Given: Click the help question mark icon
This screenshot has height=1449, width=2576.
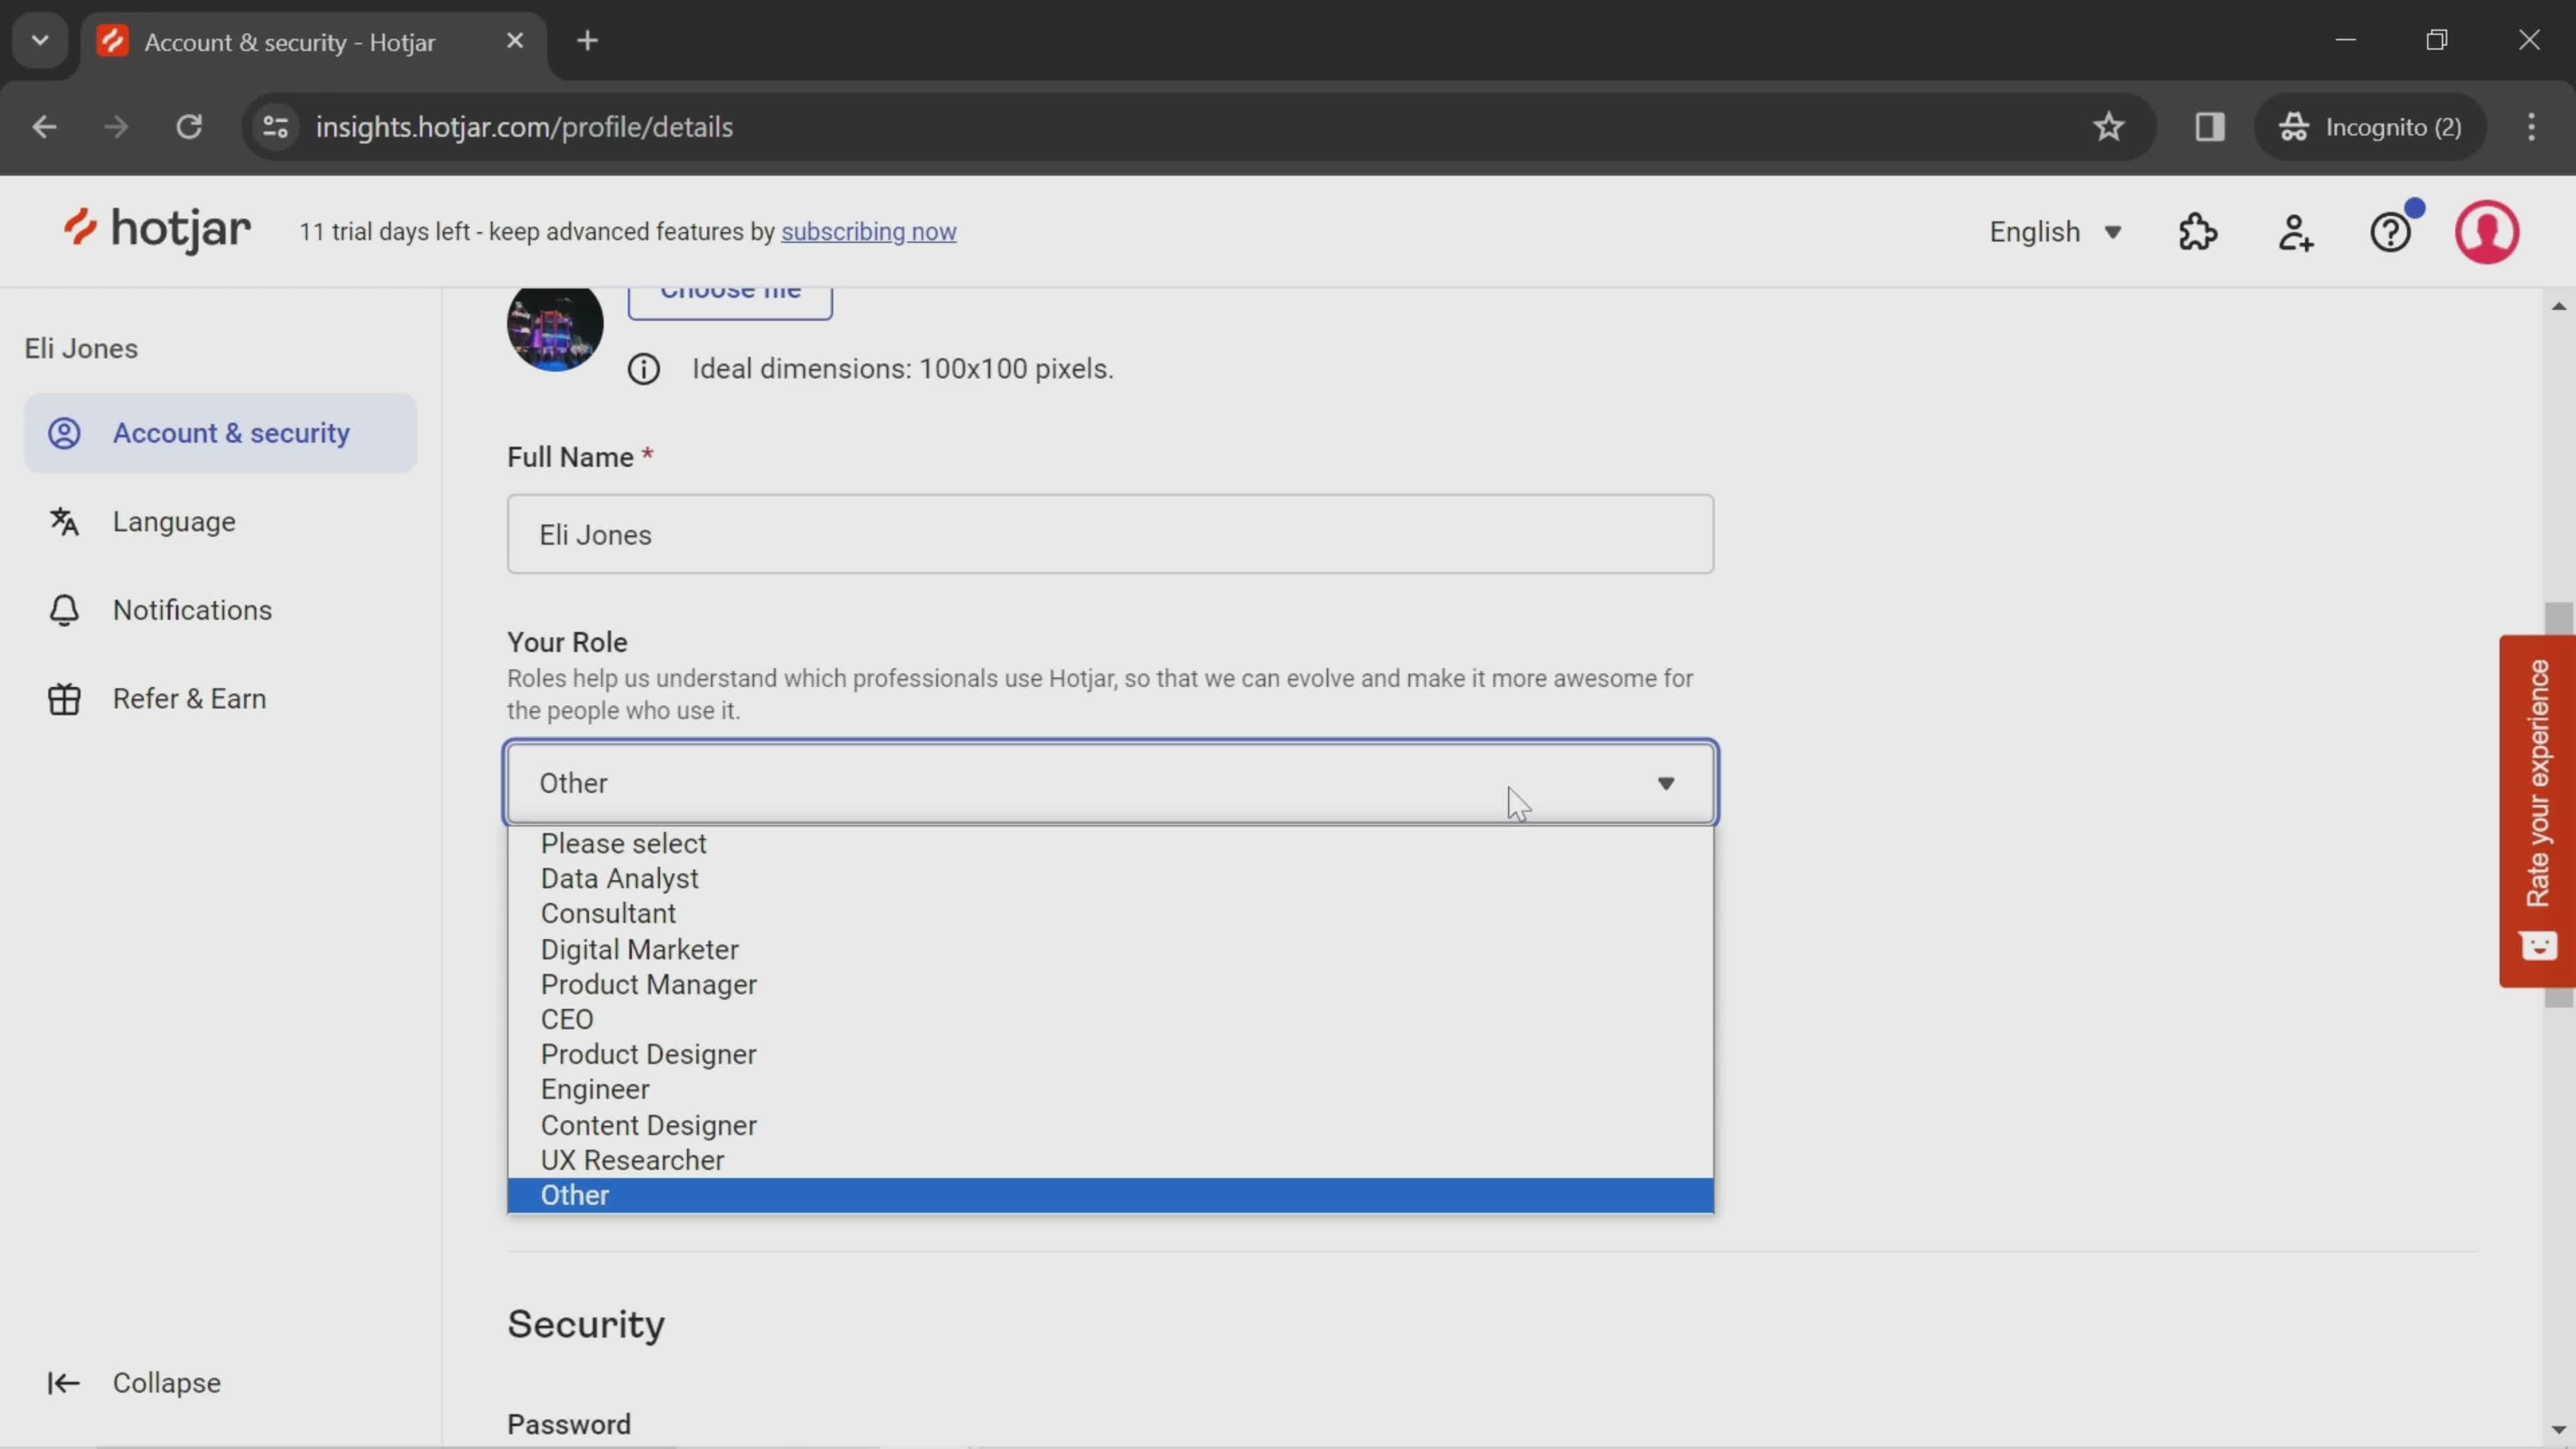Looking at the screenshot, I should click(2392, 231).
